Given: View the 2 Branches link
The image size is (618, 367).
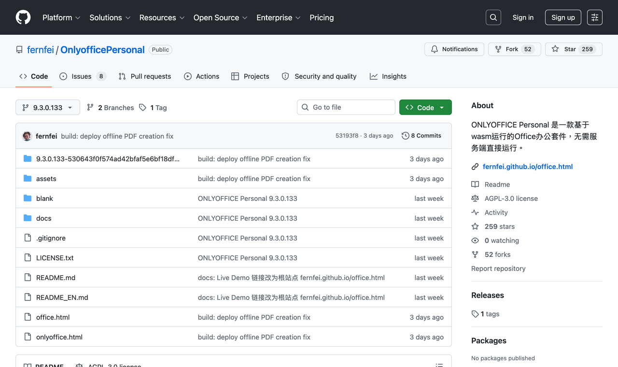Looking at the screenshot, I should 110,108.
